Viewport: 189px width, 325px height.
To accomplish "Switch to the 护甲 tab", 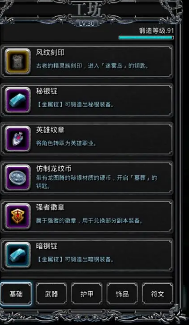I will click(x=87, y=294).
